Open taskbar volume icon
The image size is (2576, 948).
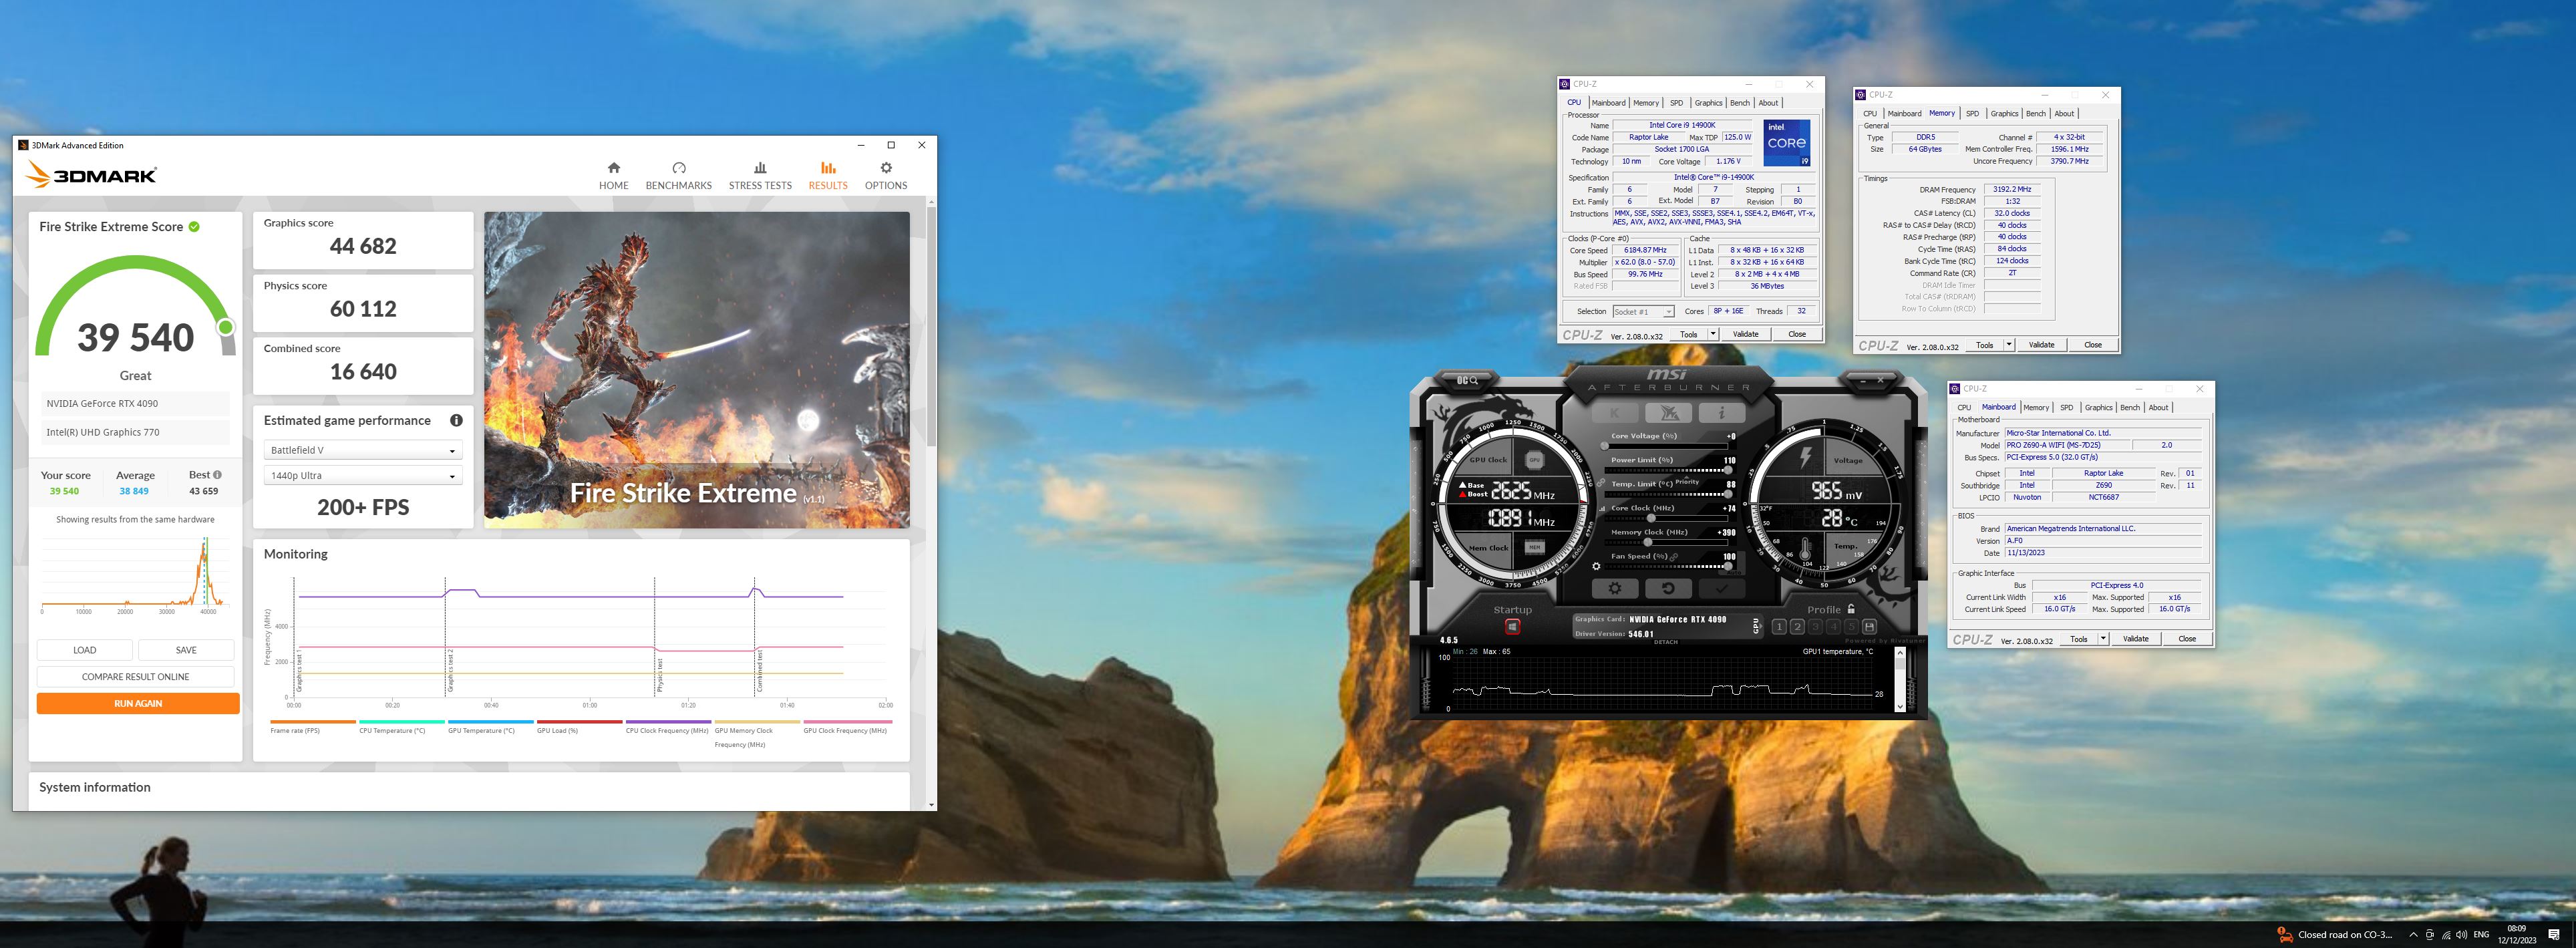2462,935
